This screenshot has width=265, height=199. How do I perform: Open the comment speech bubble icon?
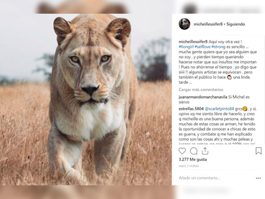click(194, 151)
